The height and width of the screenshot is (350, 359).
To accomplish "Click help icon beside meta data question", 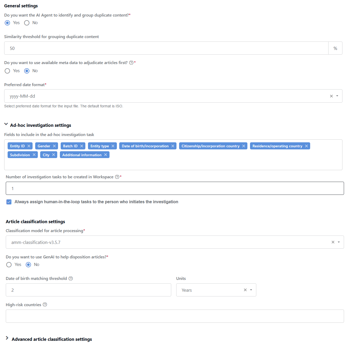I will coord(131,63).
